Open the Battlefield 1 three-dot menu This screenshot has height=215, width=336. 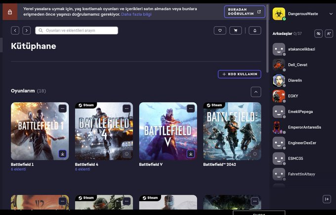pos(63,108)
